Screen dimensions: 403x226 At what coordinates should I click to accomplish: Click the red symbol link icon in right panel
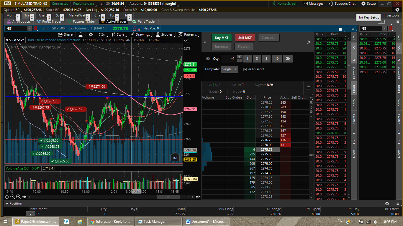(x=391, y=28)
